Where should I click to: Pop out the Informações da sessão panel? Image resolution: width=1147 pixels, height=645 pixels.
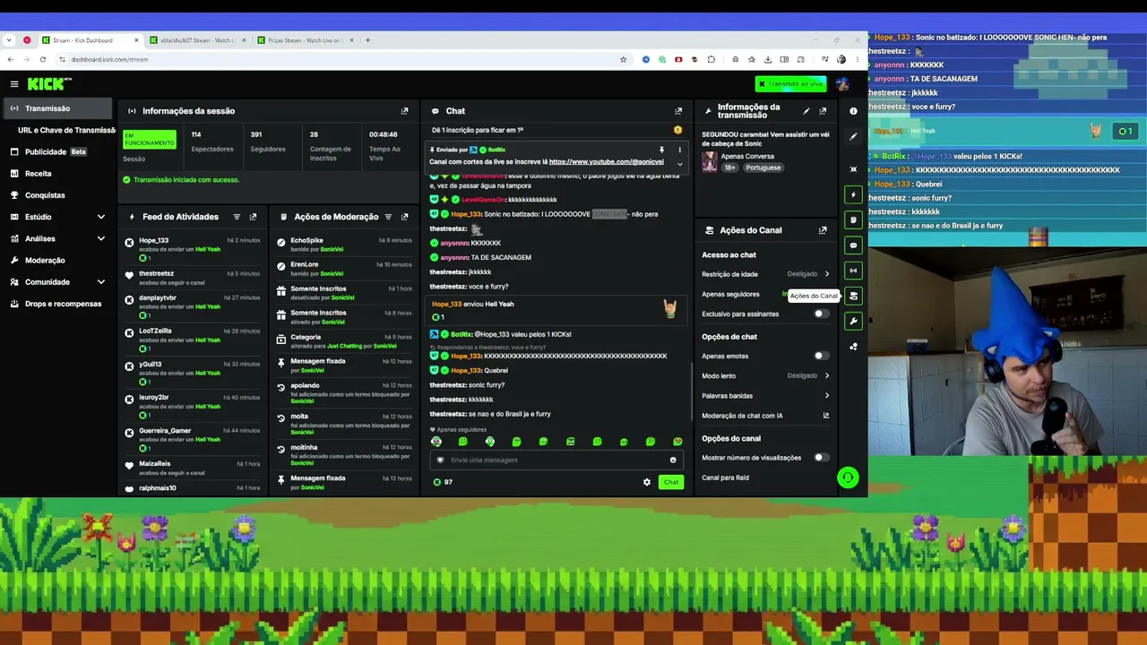coord(404,111)
